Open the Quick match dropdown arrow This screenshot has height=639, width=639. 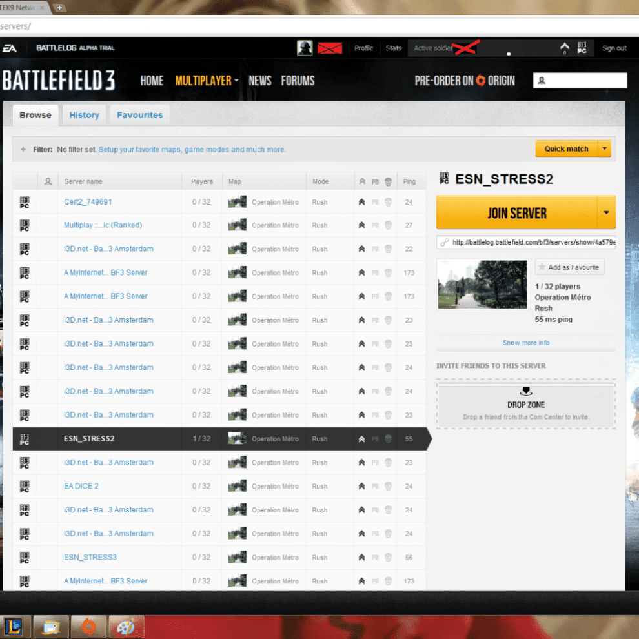pyautogui.click(x=605, y=148)
